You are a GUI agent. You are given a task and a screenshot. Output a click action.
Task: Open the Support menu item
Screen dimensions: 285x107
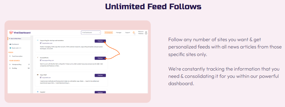pos(128,32)
